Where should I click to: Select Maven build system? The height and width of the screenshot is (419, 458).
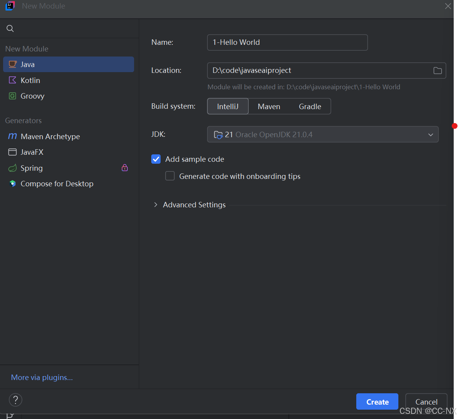tap(269, 106)
